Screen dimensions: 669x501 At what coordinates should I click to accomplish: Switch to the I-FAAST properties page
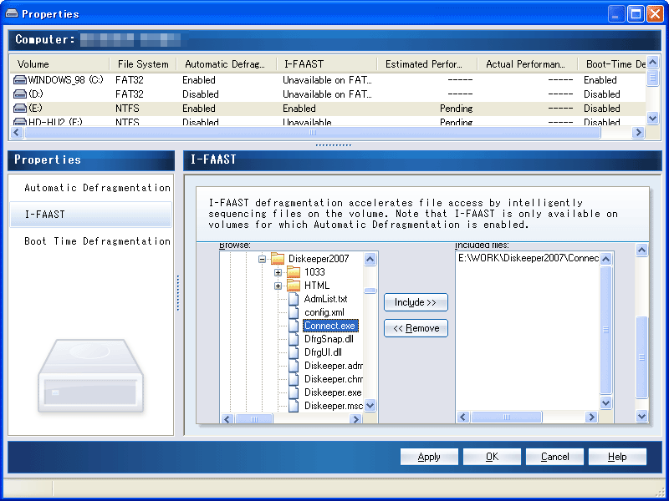tap(90, 215)
